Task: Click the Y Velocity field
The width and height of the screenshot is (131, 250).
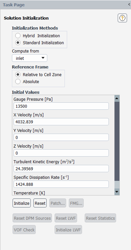Action: point(61,137)
